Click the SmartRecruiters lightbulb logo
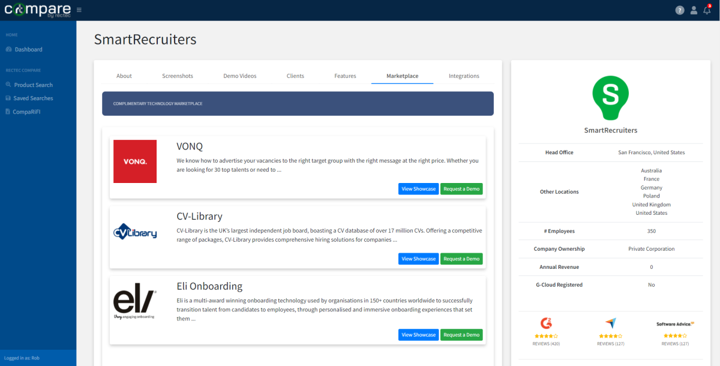This screenshot has height=366, width=720. pos(610,99)
